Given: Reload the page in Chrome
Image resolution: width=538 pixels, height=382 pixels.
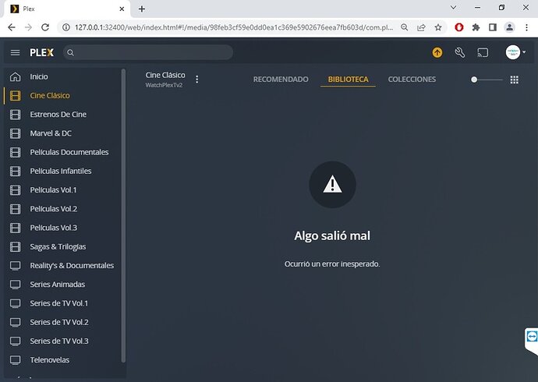Looking at the screenshot, I should [45, 27].
